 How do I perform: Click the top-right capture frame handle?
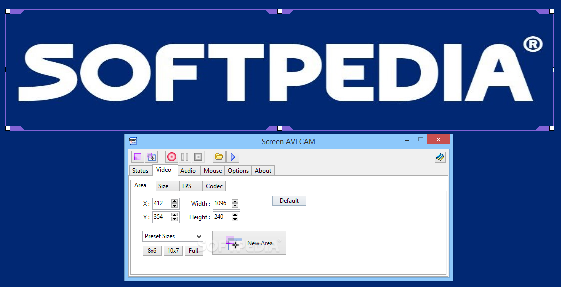pyautogui.click(x=552, y=11)
